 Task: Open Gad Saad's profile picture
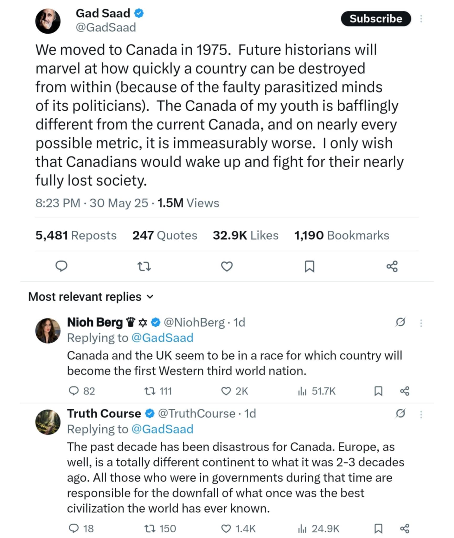48,21
